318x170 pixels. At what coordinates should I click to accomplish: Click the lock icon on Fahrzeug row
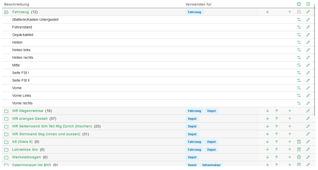coord(299,12)
